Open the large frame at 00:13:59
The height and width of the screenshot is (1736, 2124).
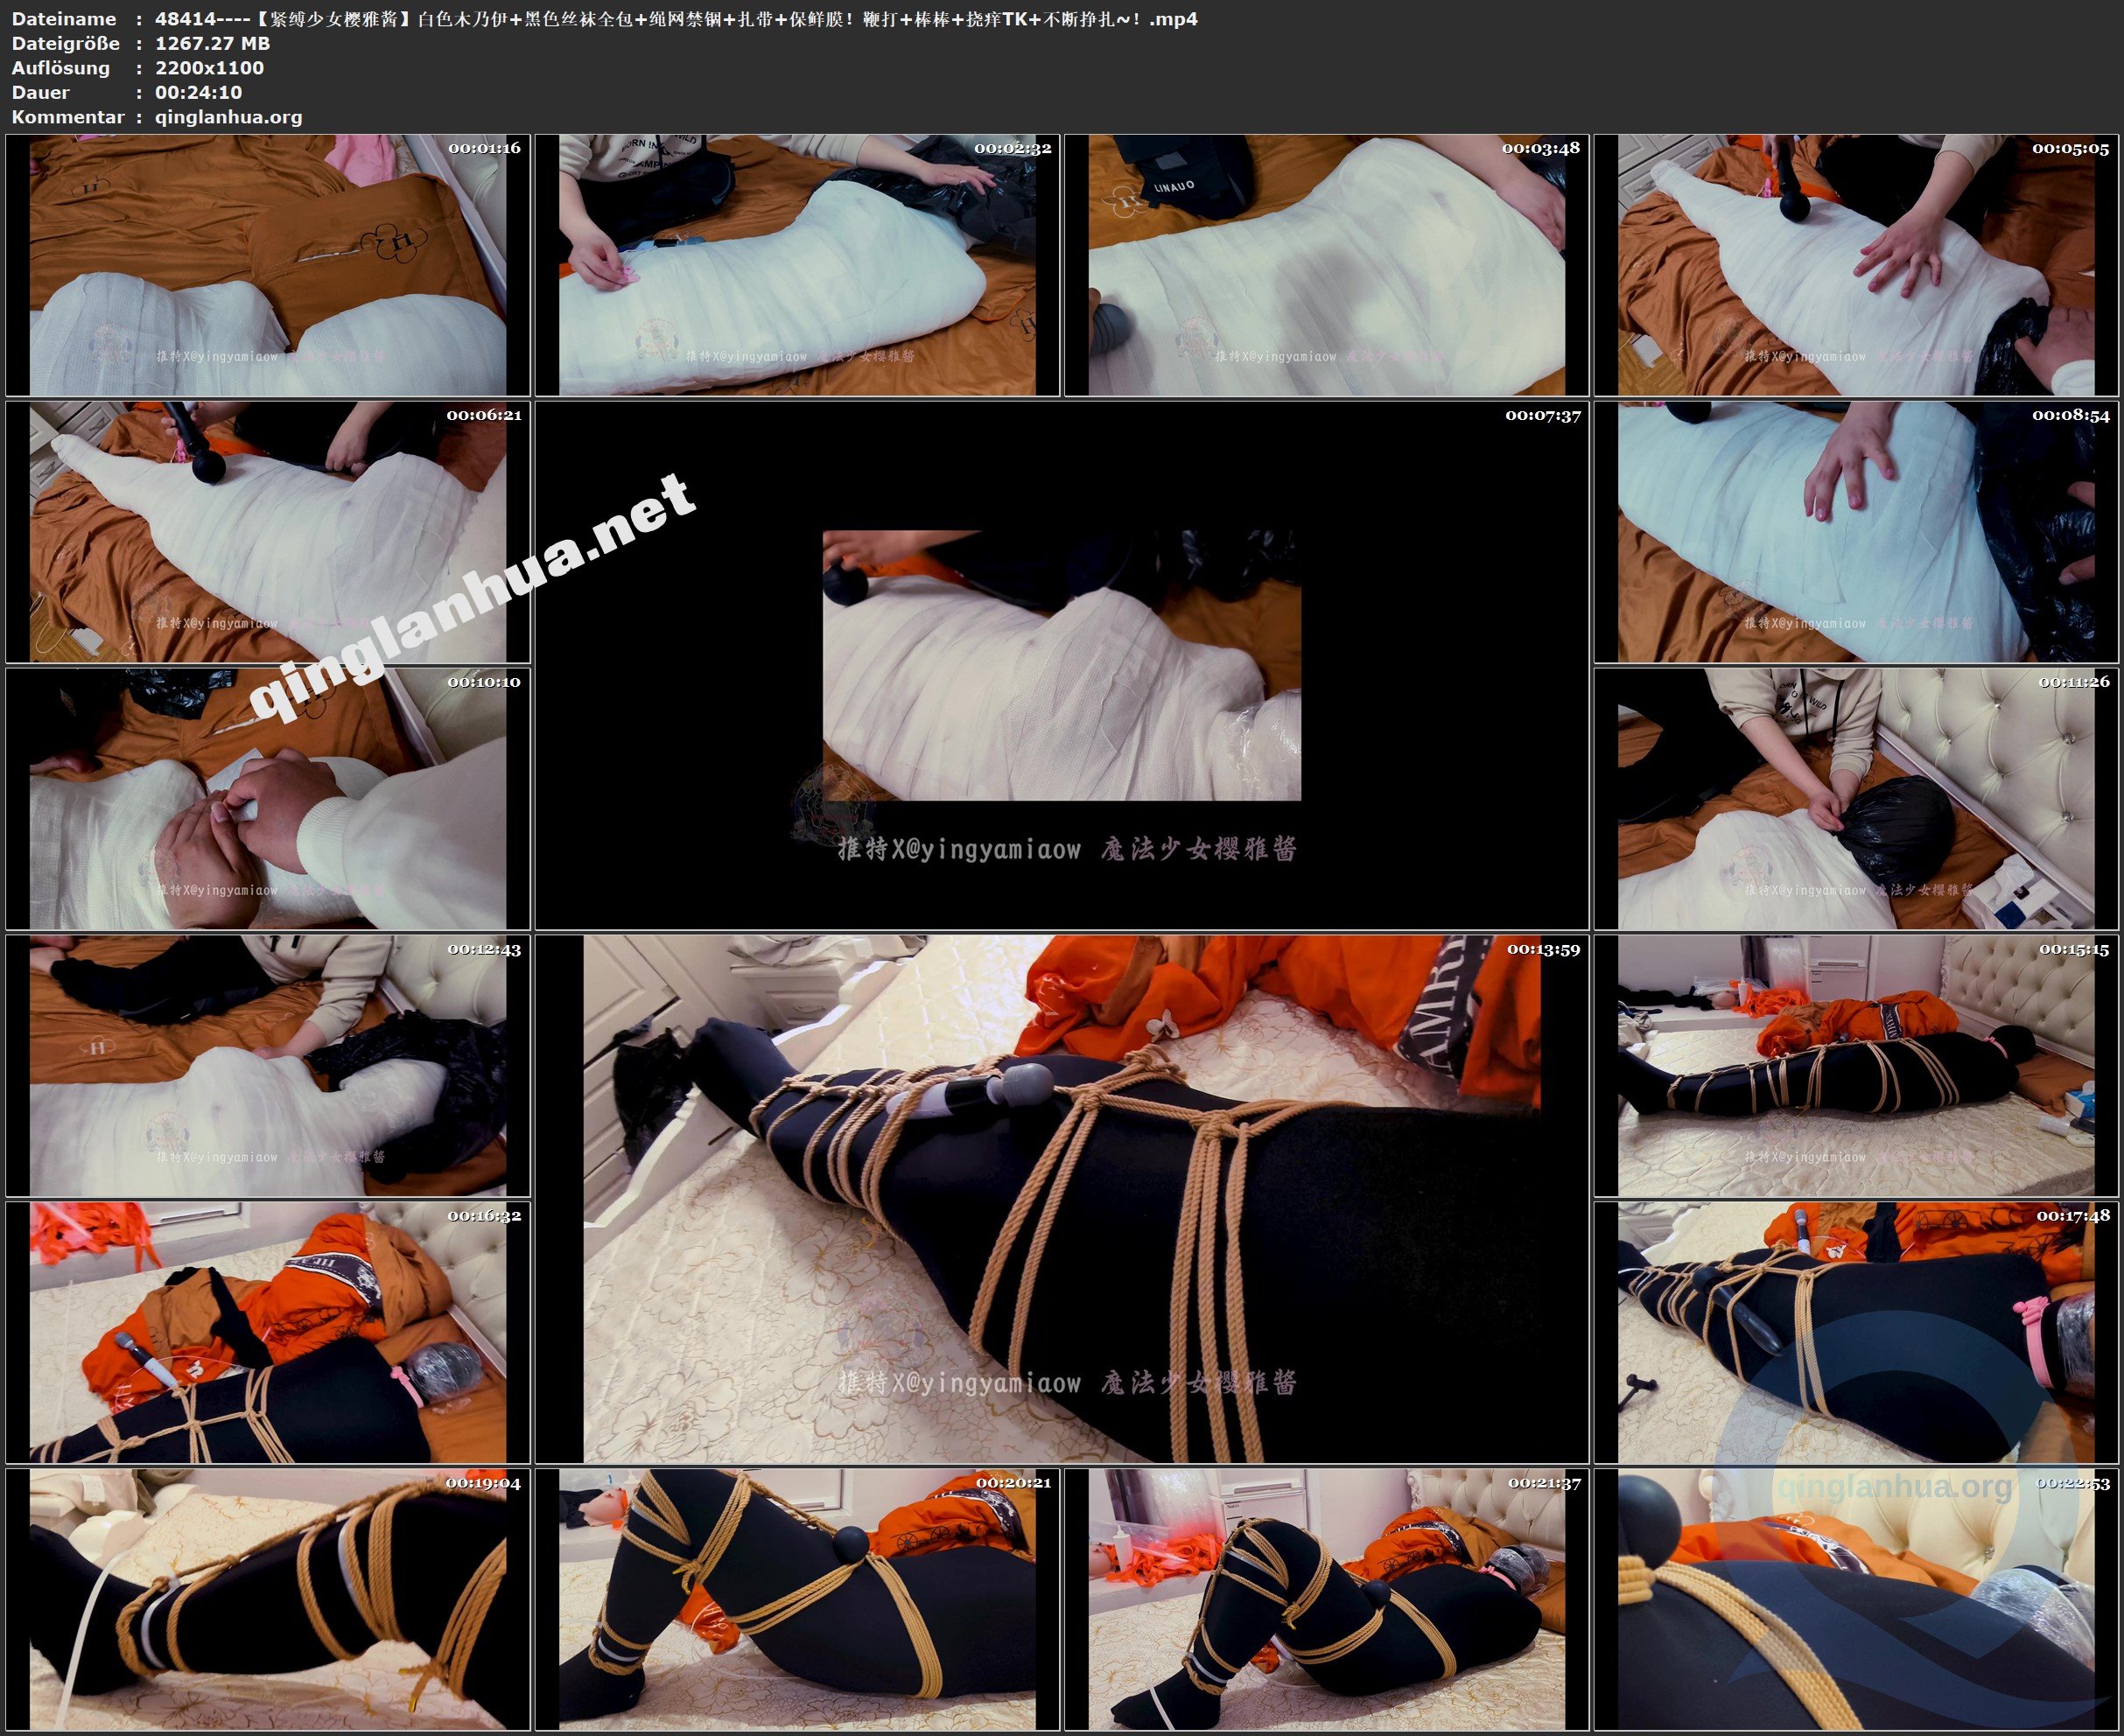pos(1062,1199)
